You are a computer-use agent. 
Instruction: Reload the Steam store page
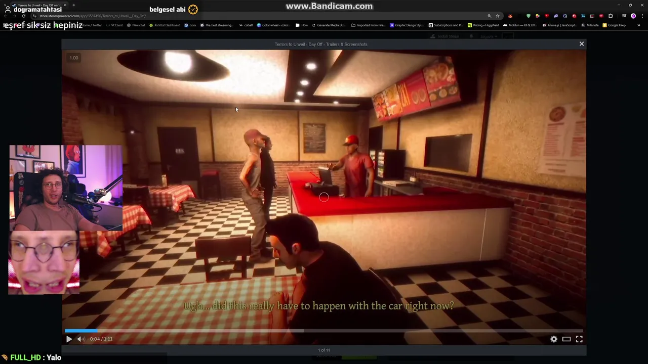[x=23, y=16]
